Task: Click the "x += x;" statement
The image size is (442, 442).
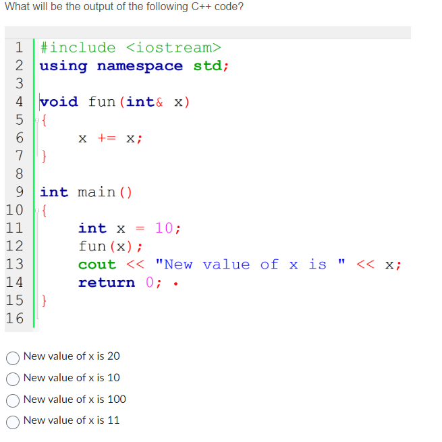Action: pos(111,138)
